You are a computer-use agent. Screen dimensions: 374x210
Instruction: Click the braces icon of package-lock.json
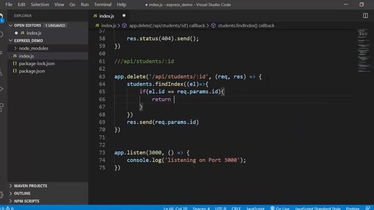[x=15, y=64]
